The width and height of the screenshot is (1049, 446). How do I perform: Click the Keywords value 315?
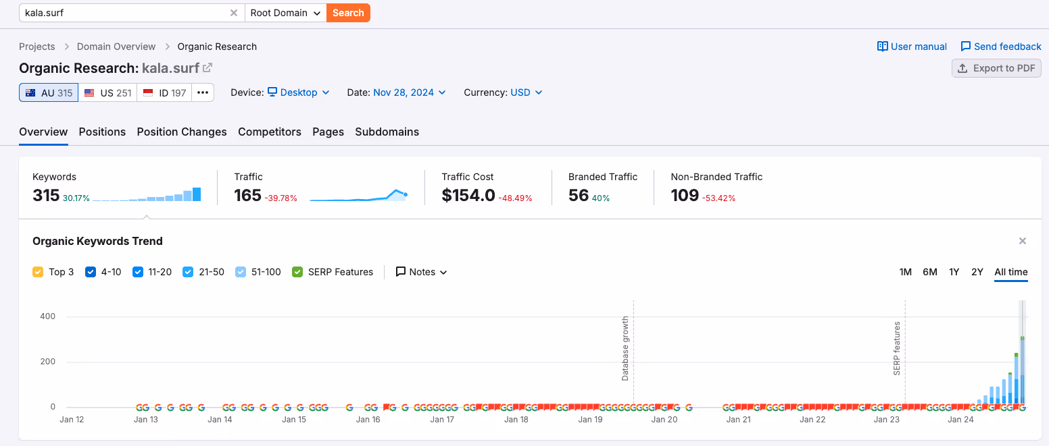point(46,196)
